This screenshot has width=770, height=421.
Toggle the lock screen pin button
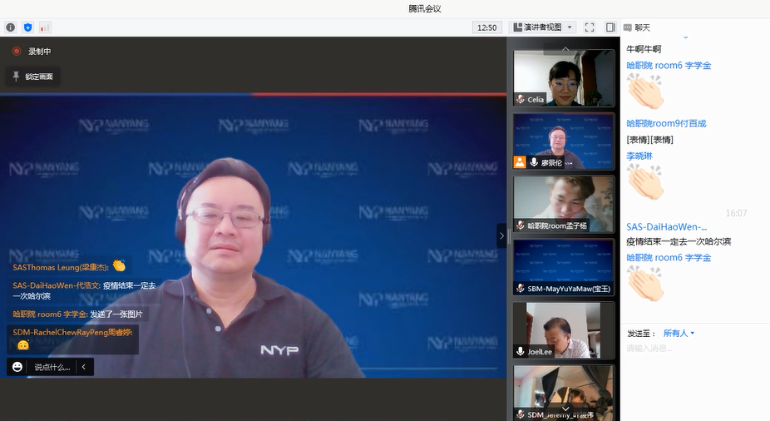[33, 77]
